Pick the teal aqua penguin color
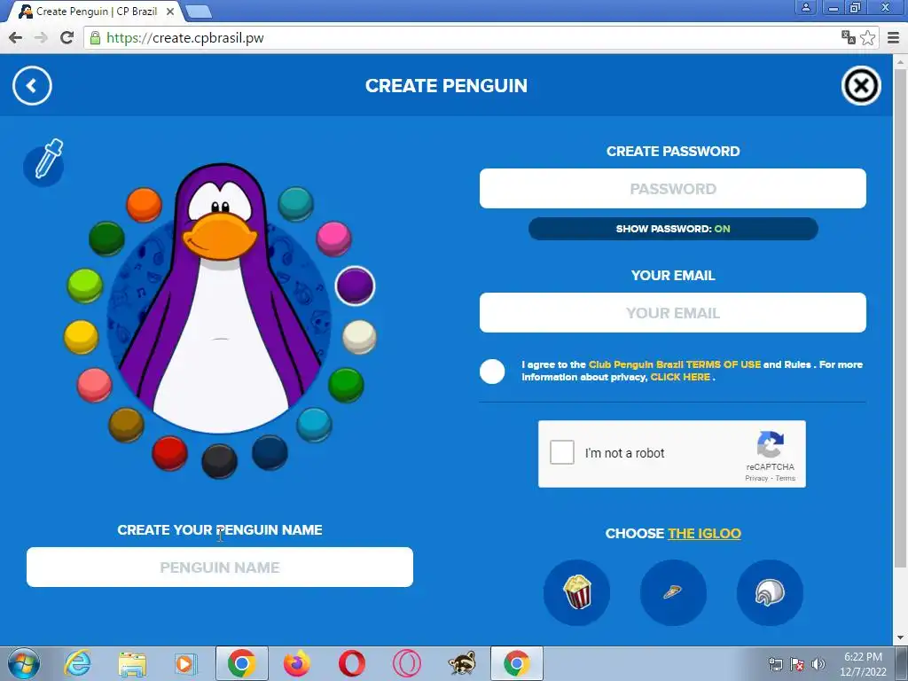The width and height of the screenshot is (908, 681). (296, 204)
